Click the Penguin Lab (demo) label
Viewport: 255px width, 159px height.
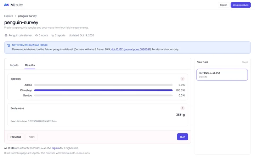[20, 35]
